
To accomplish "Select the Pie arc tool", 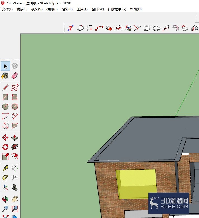I will point(15,126).
